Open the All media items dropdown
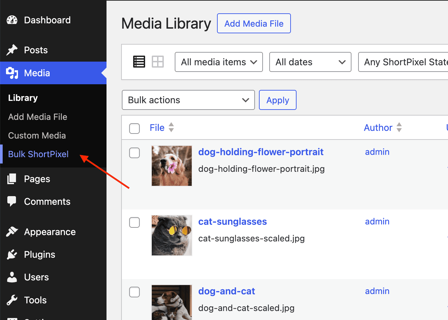This screenshot has height=320, width=448. [219, 62]
